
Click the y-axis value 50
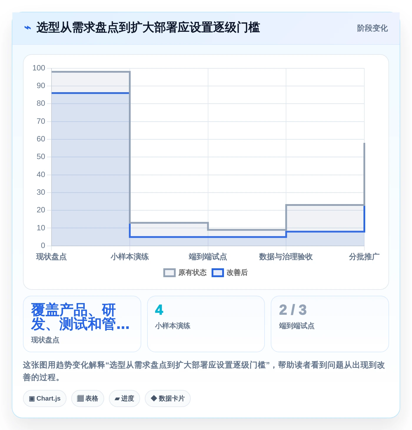point(41,157)
